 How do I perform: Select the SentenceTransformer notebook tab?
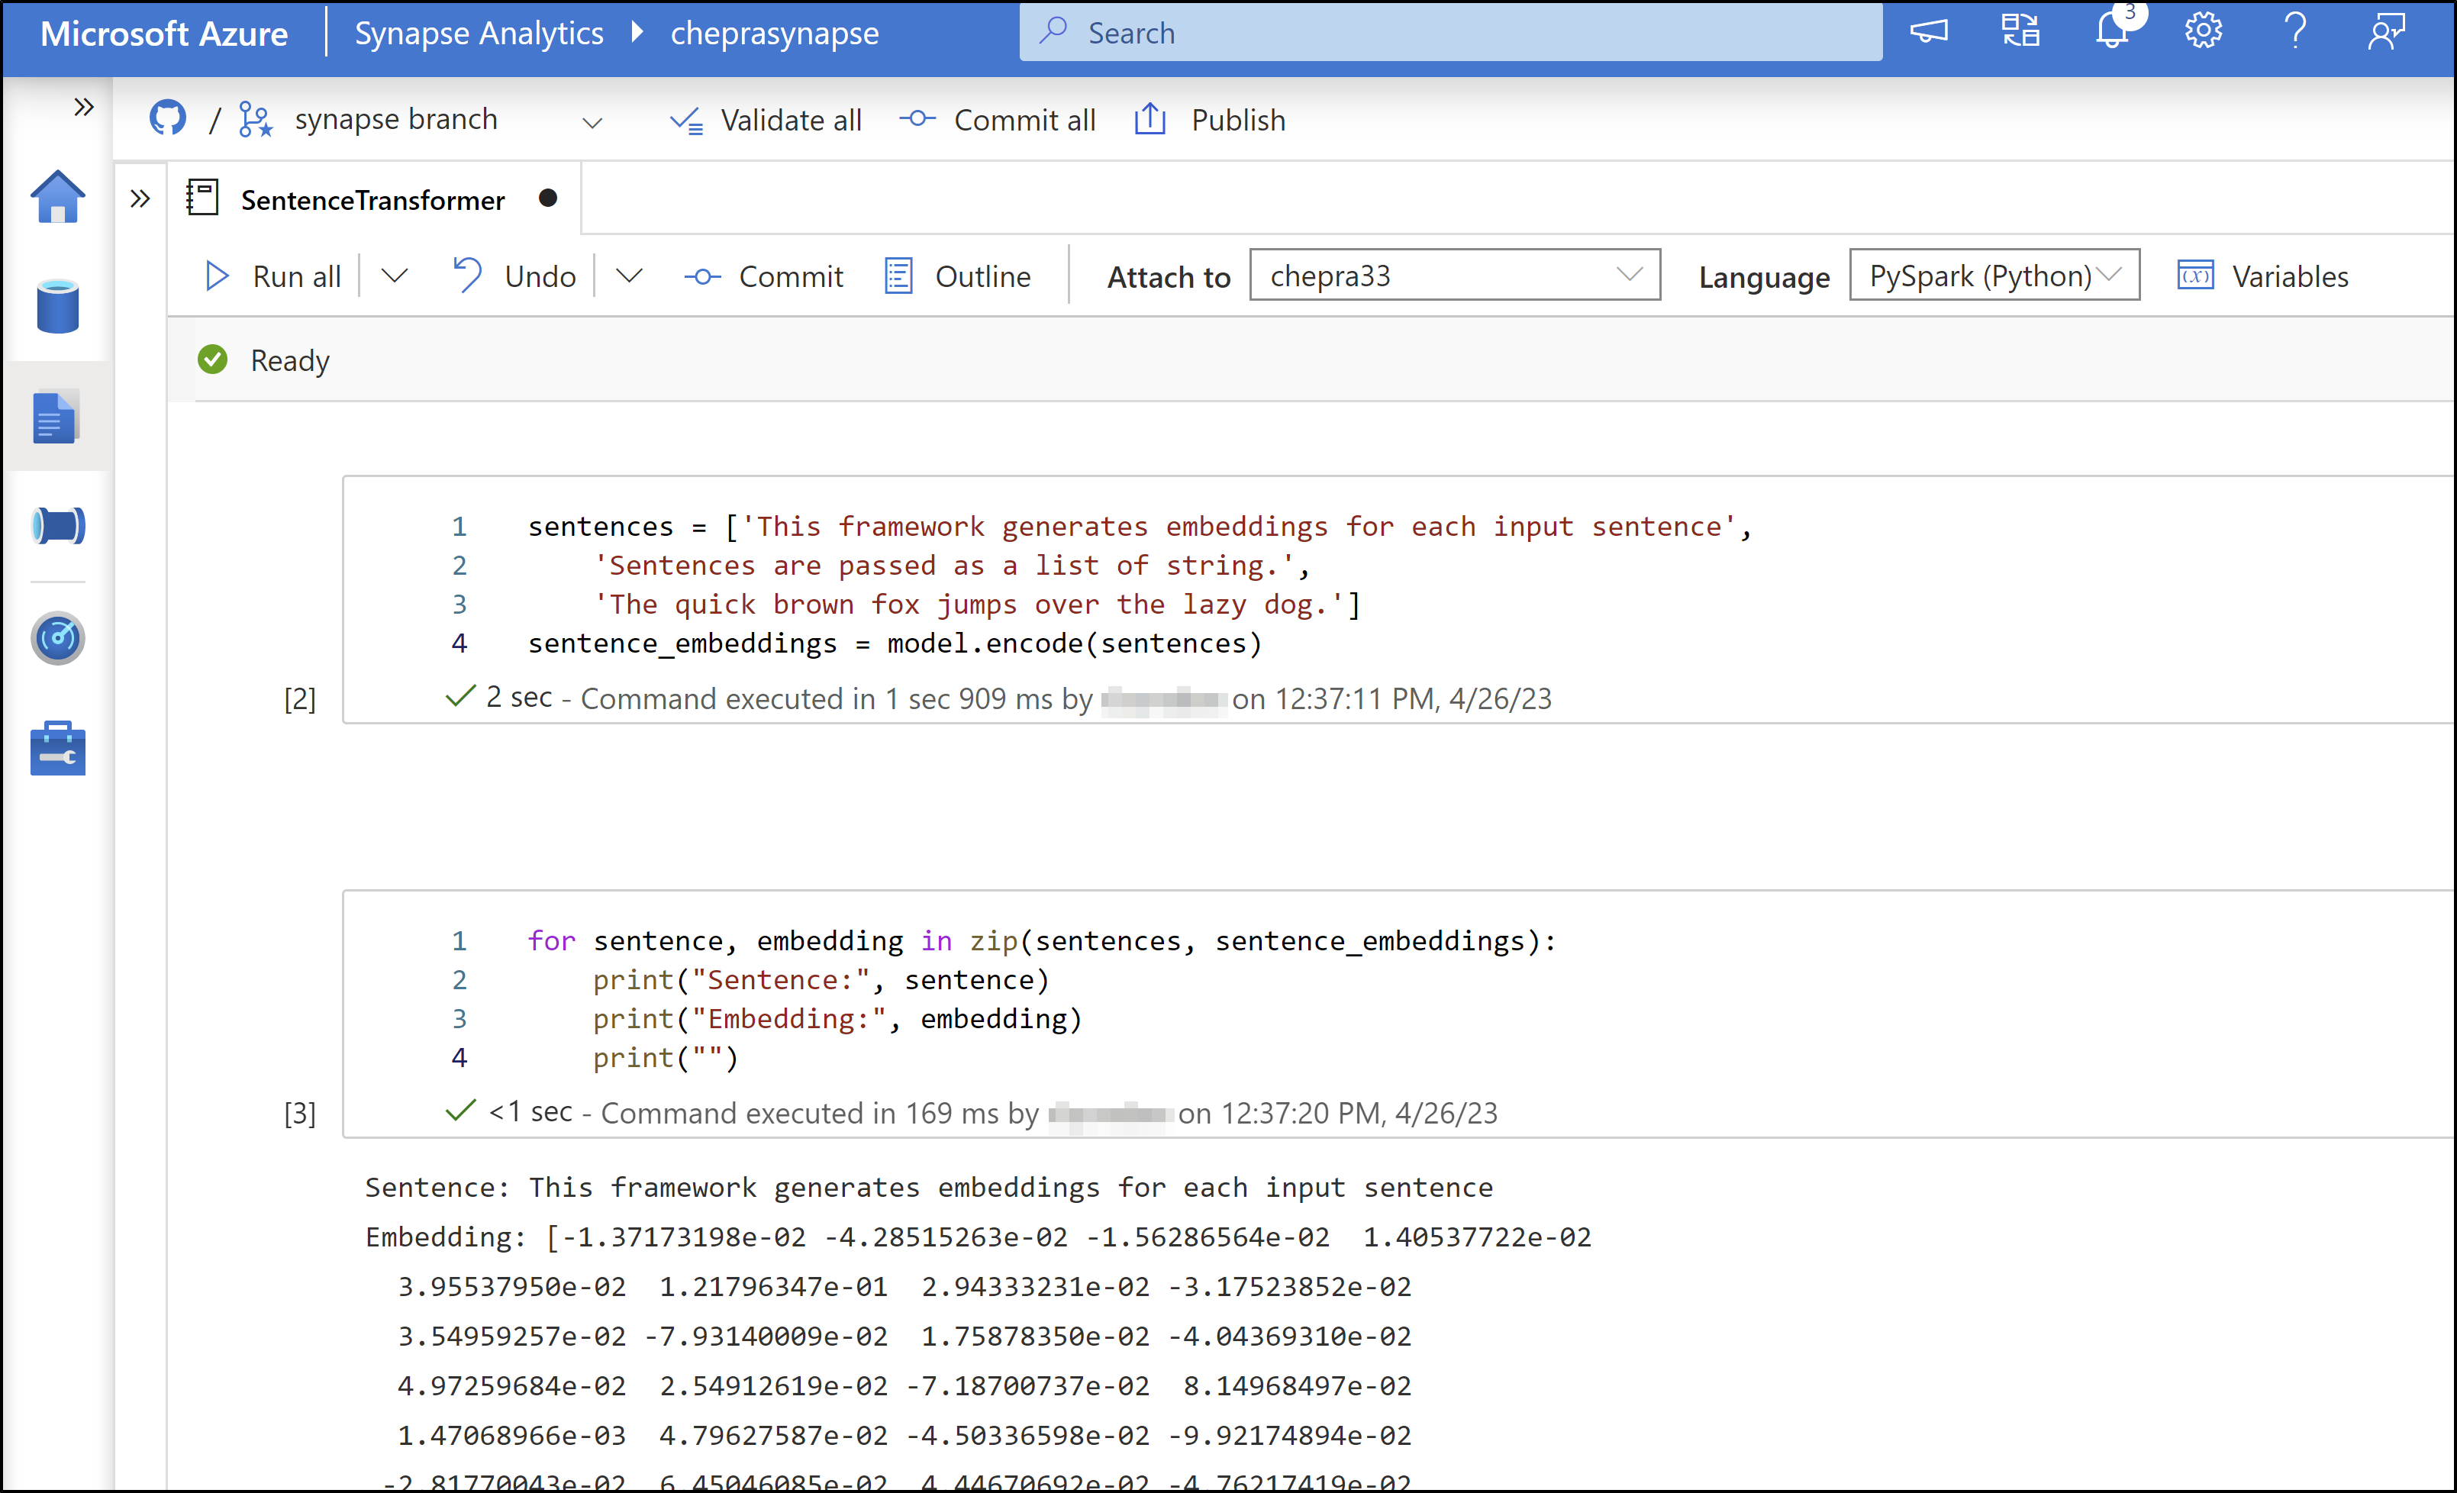pyautogui.click(x=373, y=199)
